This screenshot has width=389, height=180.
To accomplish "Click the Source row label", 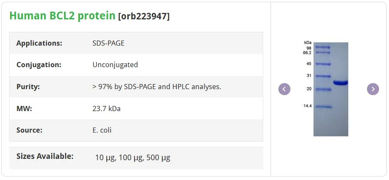I will pyautogui.click(x=29, y=130).
